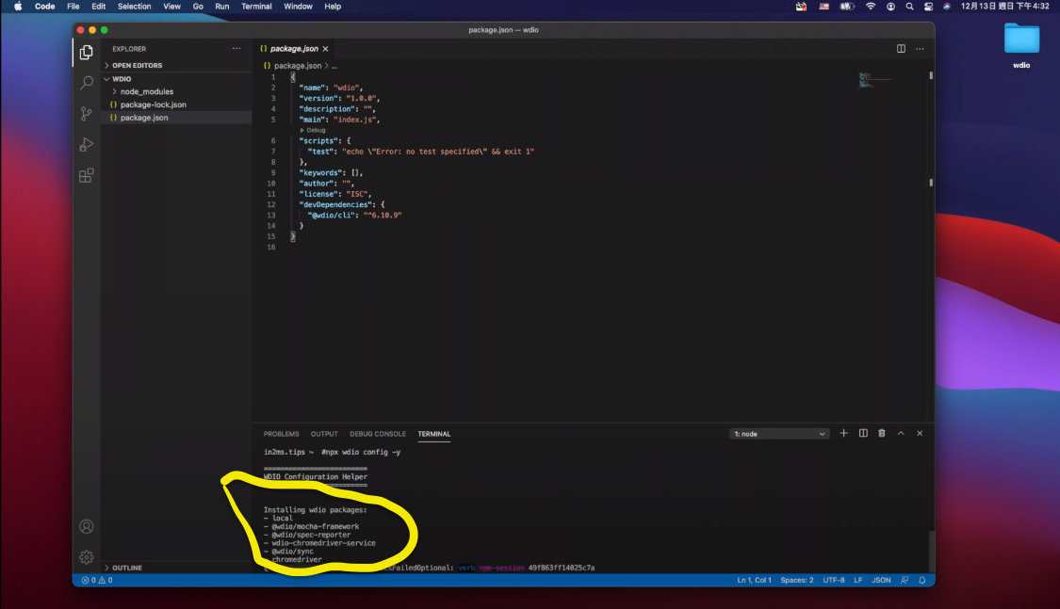This screenshot has width=1060, height=609.
Task: Select the package.json editor tab
Action: coord(293,49)
